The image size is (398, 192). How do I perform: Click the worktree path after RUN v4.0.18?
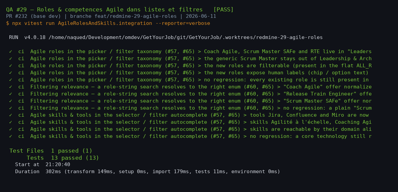(x=186, y=37)
